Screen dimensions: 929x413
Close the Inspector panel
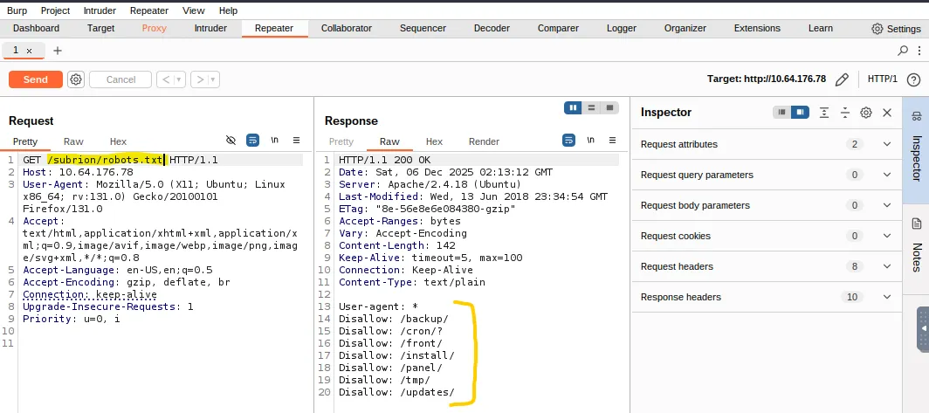tap(887, 113)
